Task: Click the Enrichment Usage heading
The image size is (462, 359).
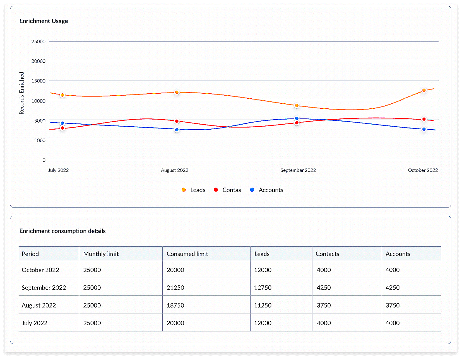Action: pyautogui.click(x=44, y=21)
